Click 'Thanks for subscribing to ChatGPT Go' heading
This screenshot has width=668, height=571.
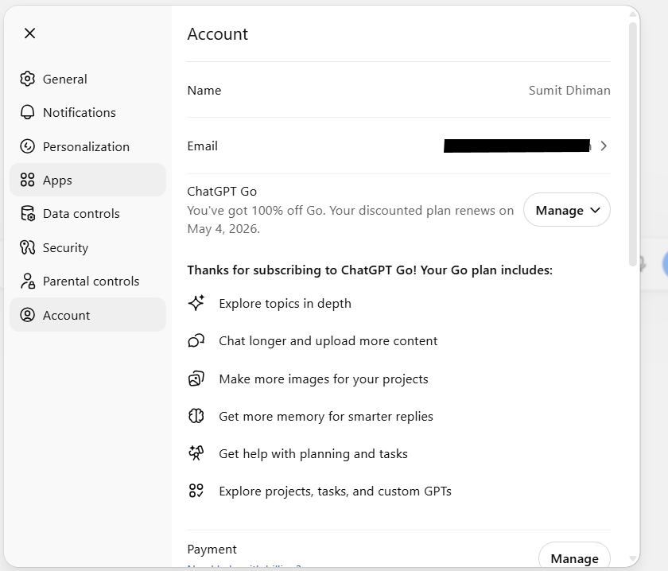pyautogui.click(x=370, y=270)
